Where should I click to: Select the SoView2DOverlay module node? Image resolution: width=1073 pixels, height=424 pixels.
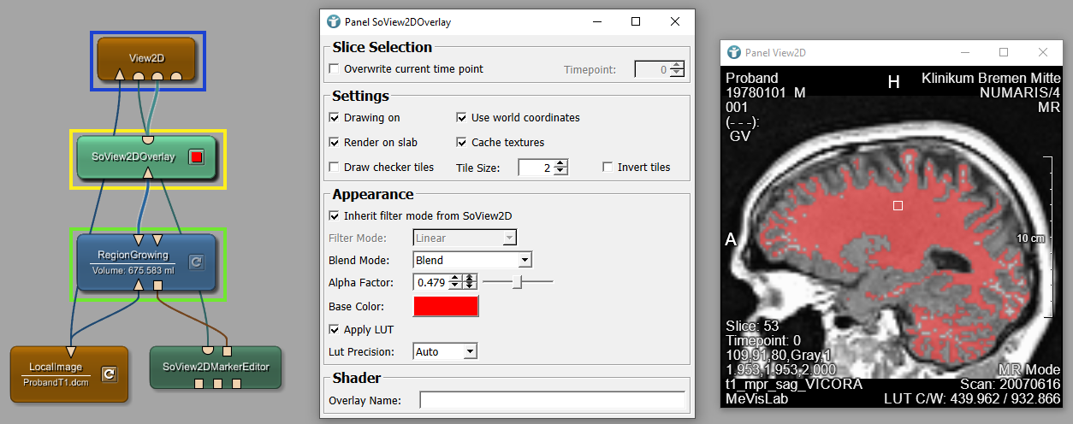[x=133, y=156]
